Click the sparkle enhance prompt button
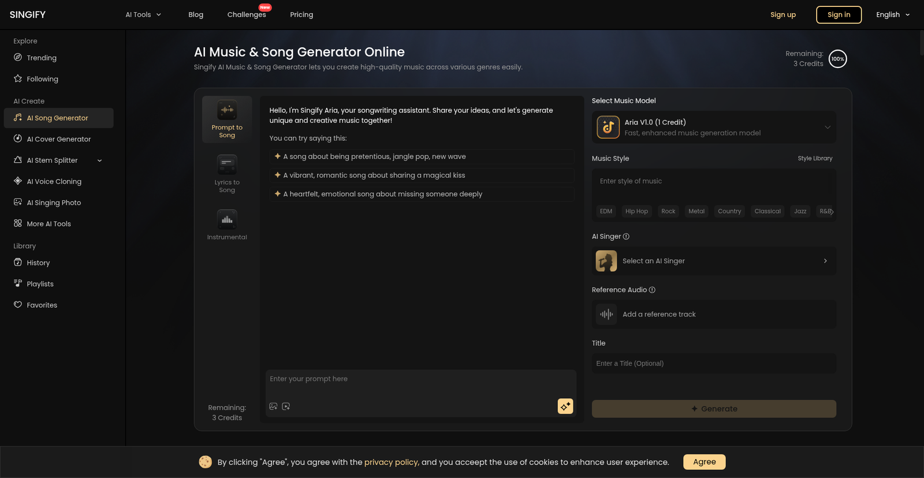 (565, 406)
